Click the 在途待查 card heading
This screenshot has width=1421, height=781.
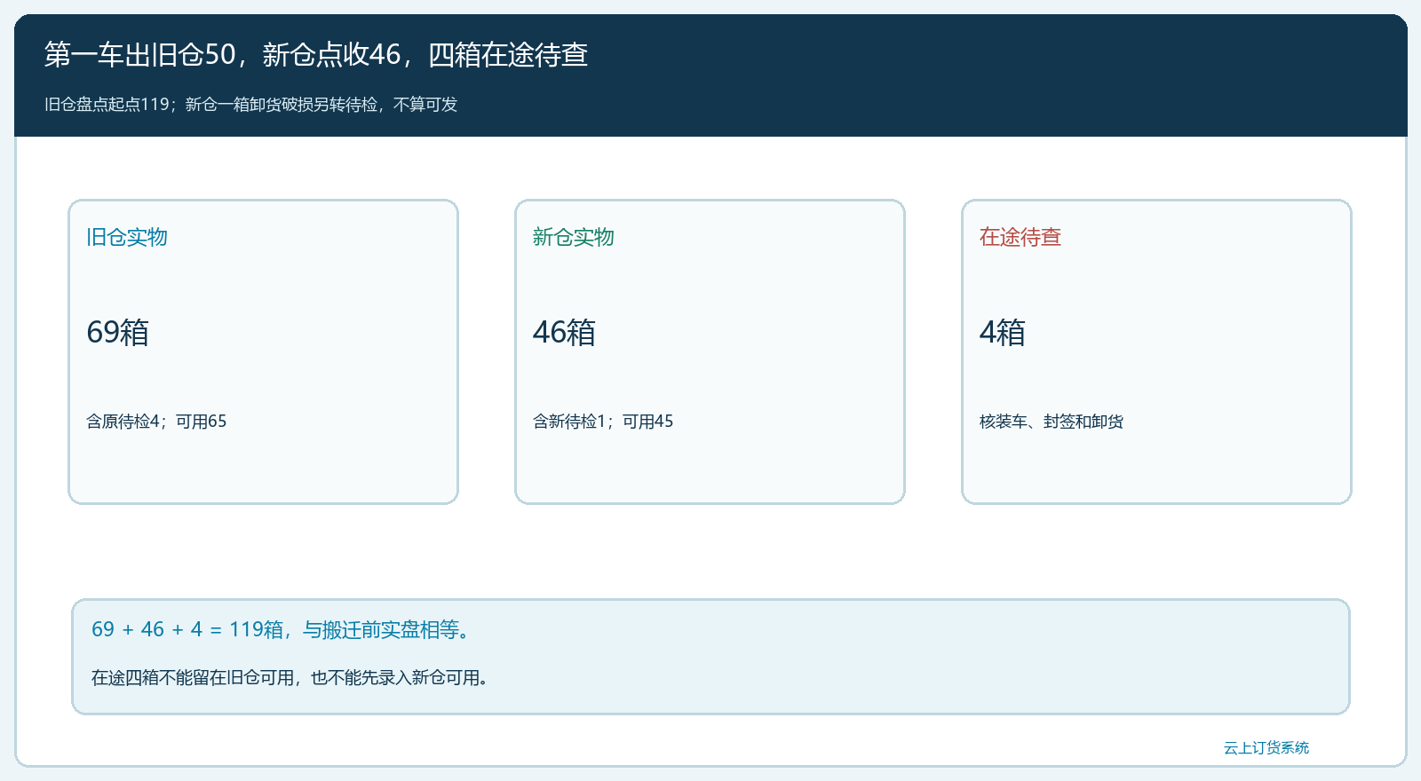pos(1020,237)
